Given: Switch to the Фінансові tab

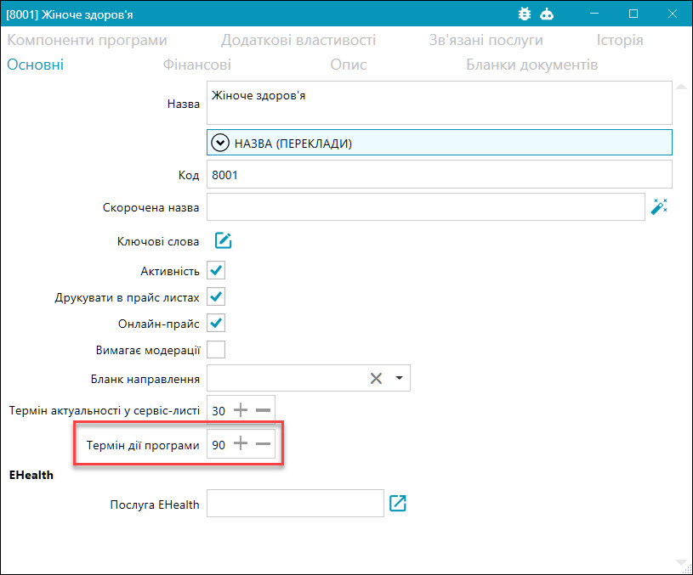Looking at the screenshot, I should click(196, 65).
